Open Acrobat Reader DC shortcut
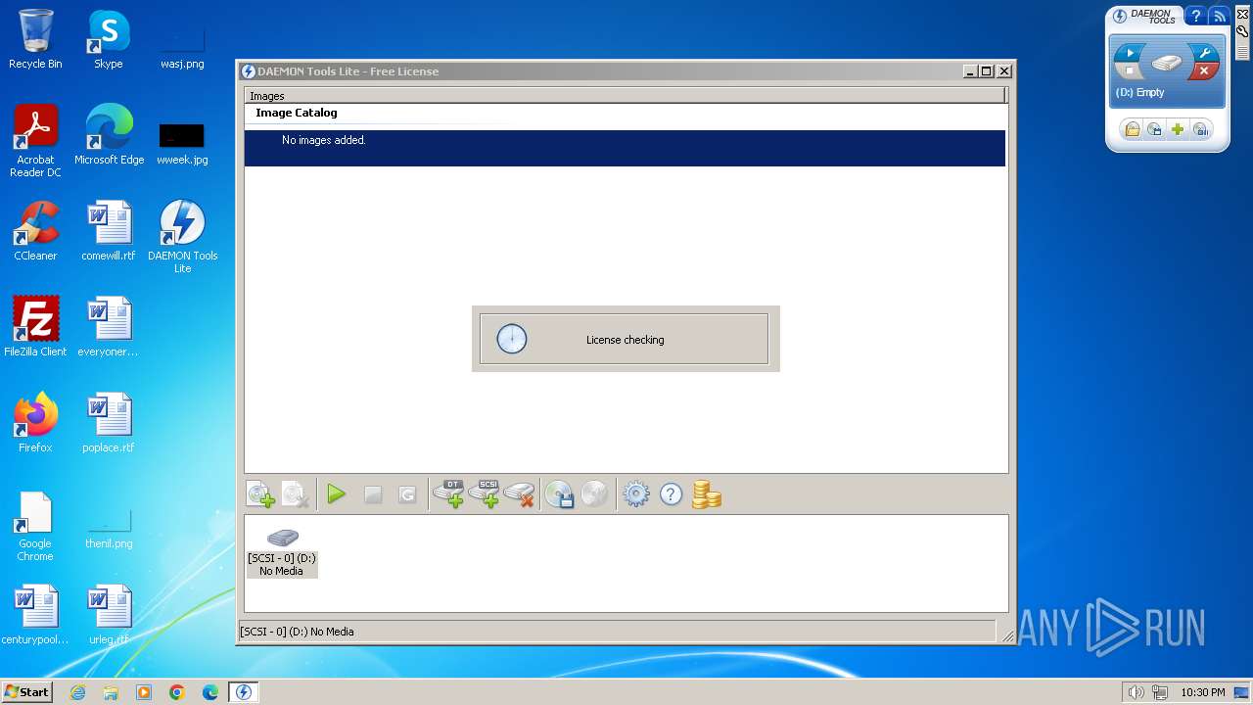1253x705 pixels. (x=35, y=141)
